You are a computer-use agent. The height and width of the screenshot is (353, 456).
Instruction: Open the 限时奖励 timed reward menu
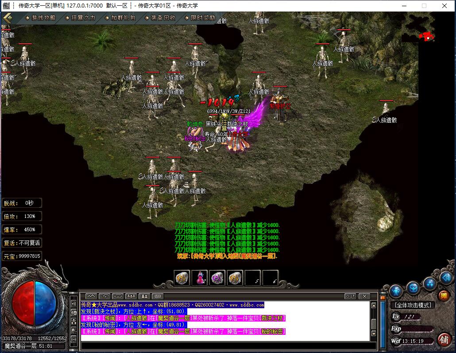pos(200,18)
